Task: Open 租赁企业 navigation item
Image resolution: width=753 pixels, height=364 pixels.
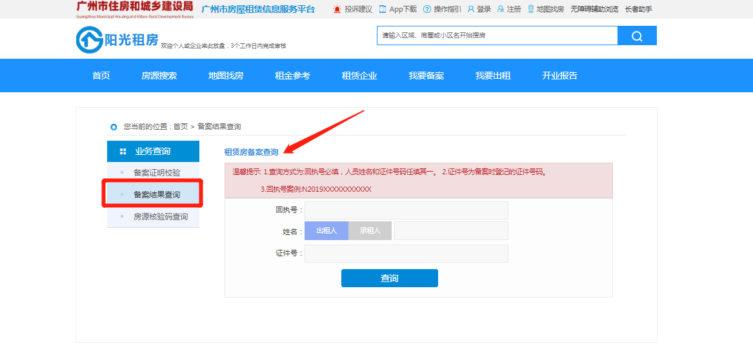Action: click(x=359, y=76)
